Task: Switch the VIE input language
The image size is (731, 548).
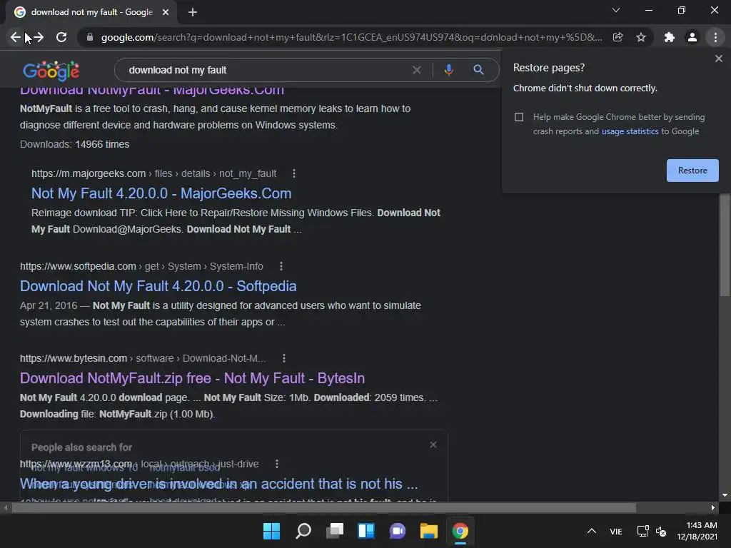Action: pyautogui.click(x=616, y=532)
